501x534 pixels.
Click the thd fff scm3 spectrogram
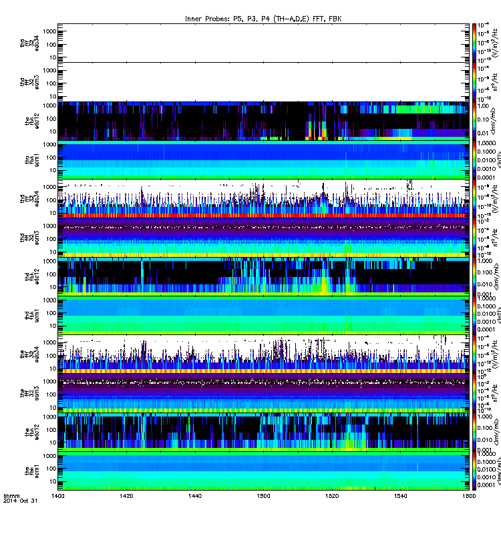[263, 238]
